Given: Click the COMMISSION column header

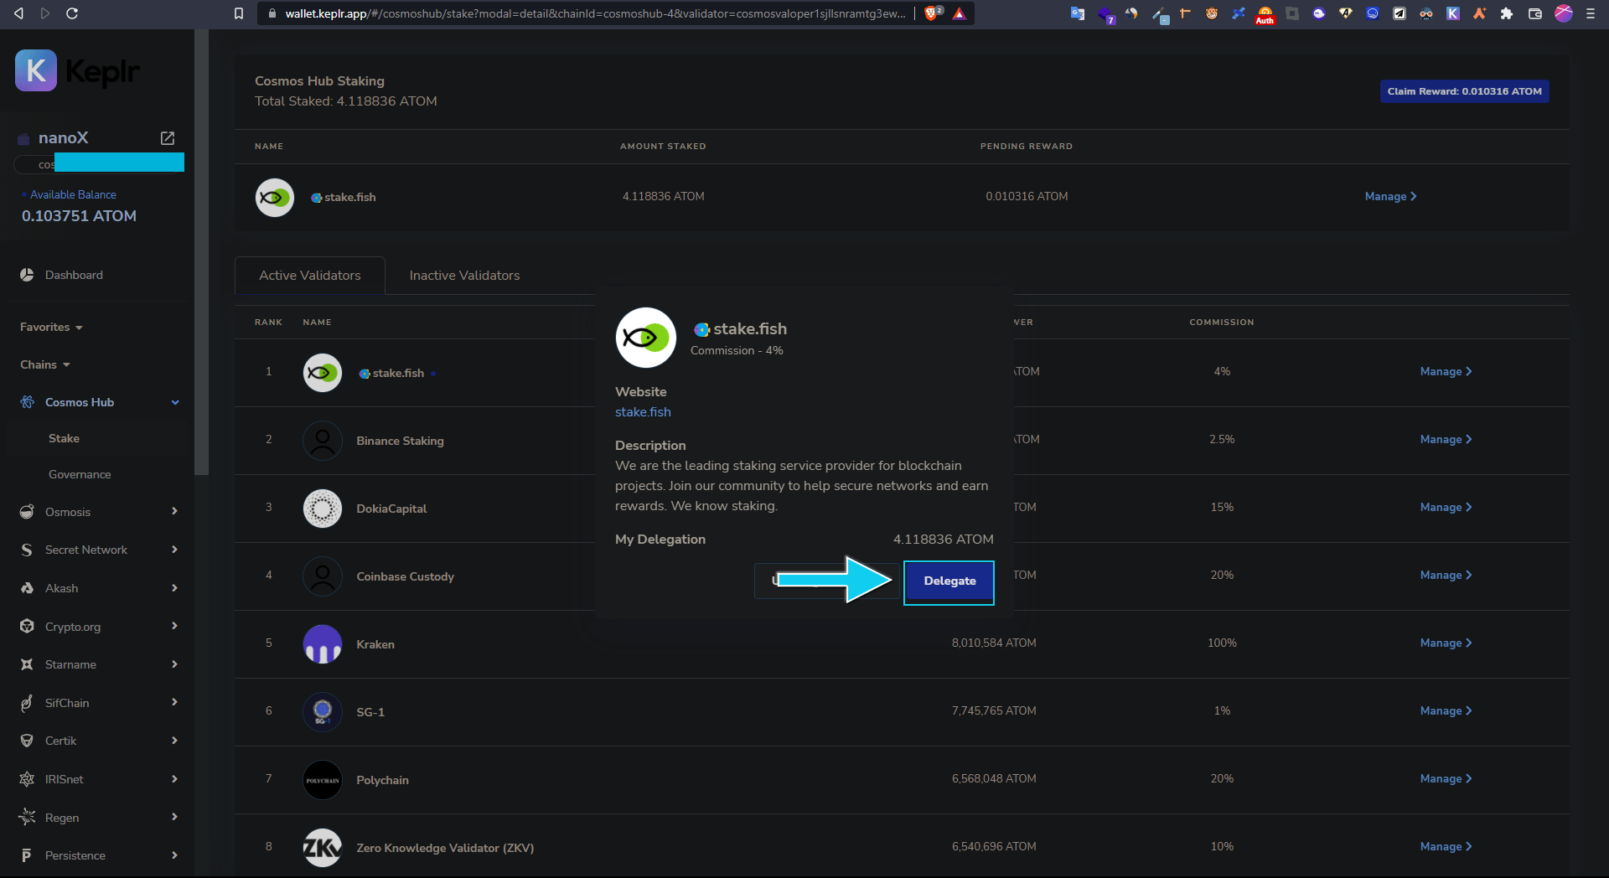Looking at the screenshot, I should click(1222, 323).
